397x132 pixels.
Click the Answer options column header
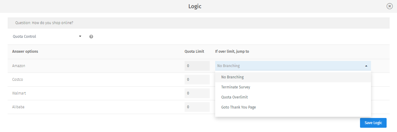25,52
